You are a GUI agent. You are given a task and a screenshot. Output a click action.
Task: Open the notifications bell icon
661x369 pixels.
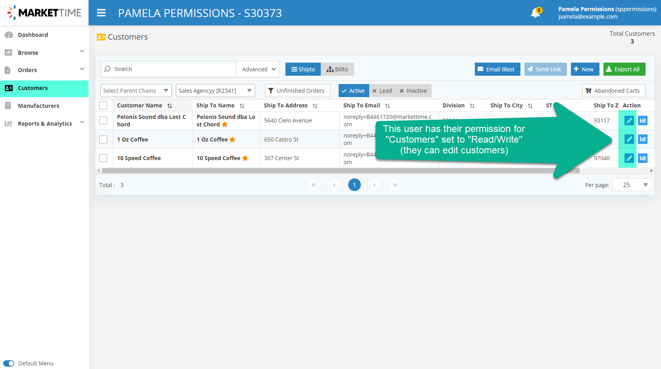point(535,13)
